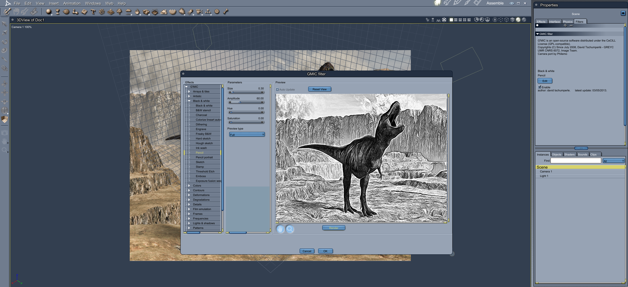Collapse the Black & white category
The width and height of the screenshot is (628, 287).
189,101
